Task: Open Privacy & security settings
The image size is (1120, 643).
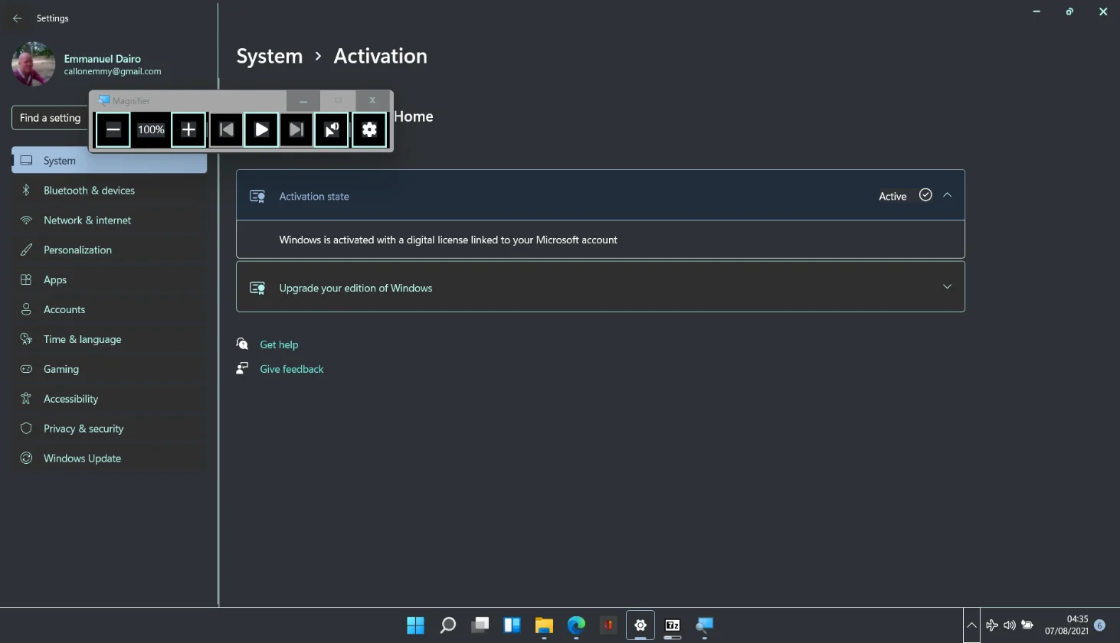Action: click(x=109, y=429)
